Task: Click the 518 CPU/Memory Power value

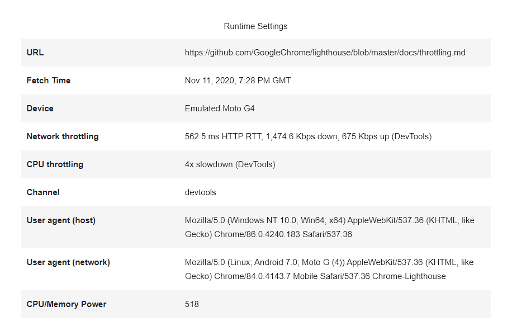Action: click(x=192, y=304)
